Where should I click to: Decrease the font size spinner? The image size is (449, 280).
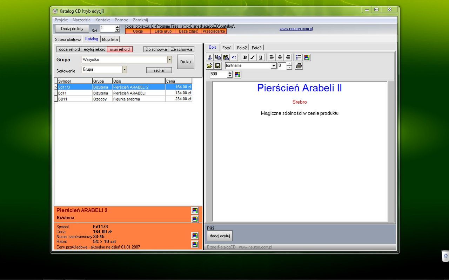(289, 68)
